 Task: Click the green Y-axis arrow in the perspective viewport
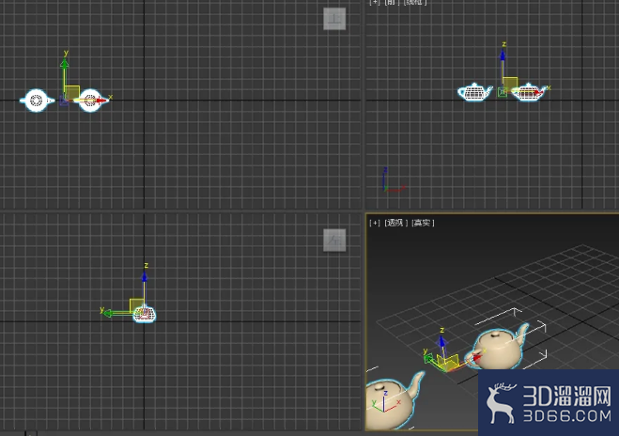tap(428, 358)
